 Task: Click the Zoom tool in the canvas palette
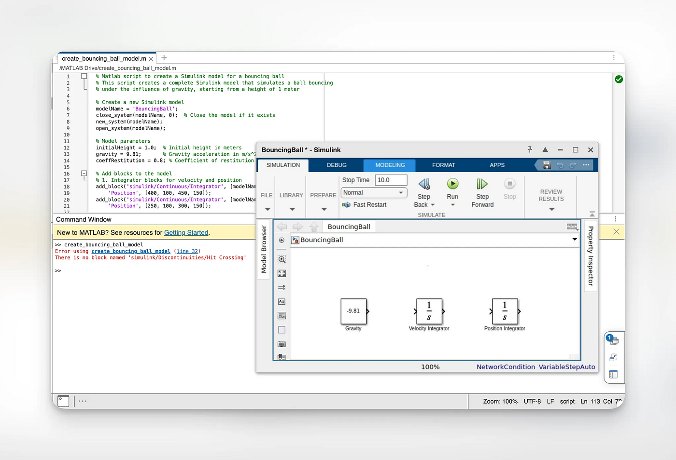point(282,259)
